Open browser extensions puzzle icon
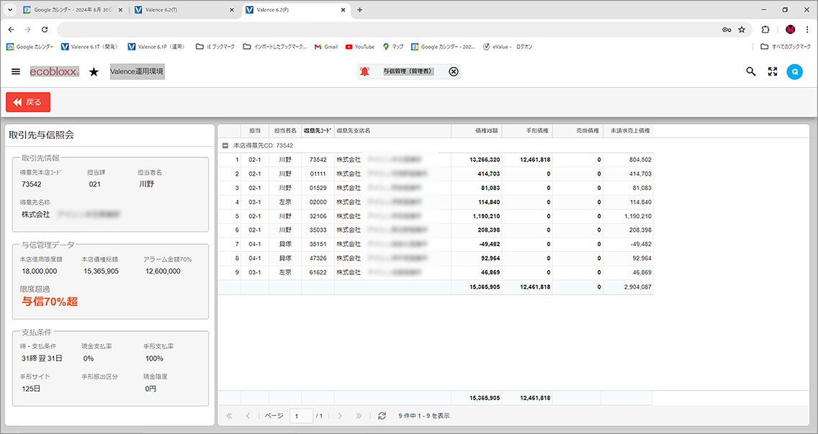 tap(765, 30)
